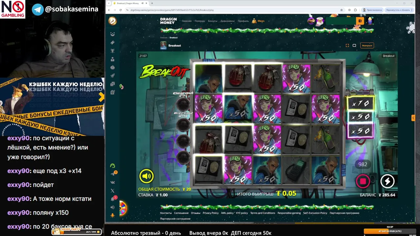Open notifications bell in sidebar
This screenshot has height=236, width=420.
point(113,199)
